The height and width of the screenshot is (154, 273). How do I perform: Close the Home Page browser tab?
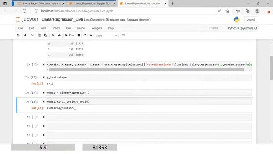click(x=63, y=3)
